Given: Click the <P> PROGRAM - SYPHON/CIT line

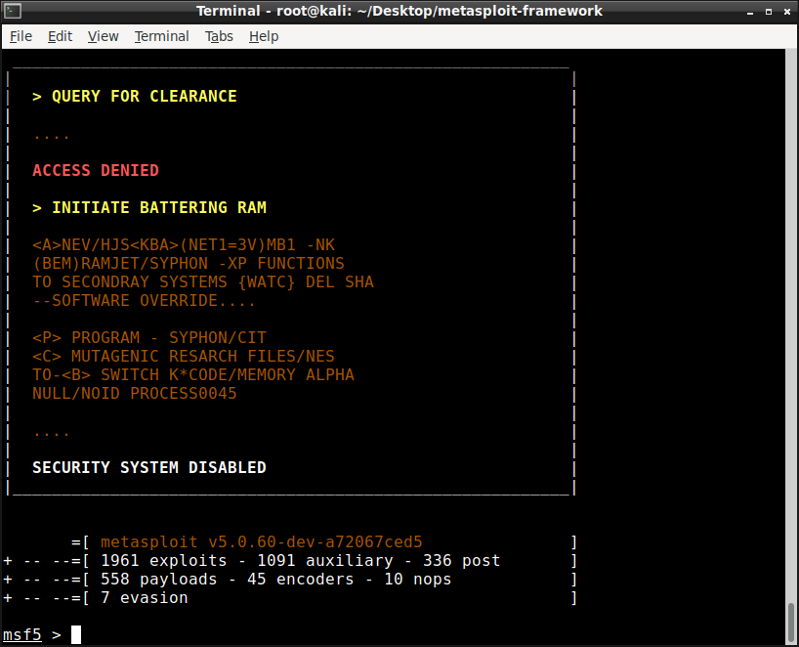Looking at the screenshot, I should point(149,337).
